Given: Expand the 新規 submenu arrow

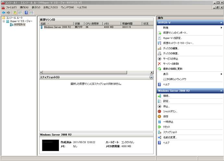Looking at the screenshot, I should pyautogui.click(x=221, y=28).
